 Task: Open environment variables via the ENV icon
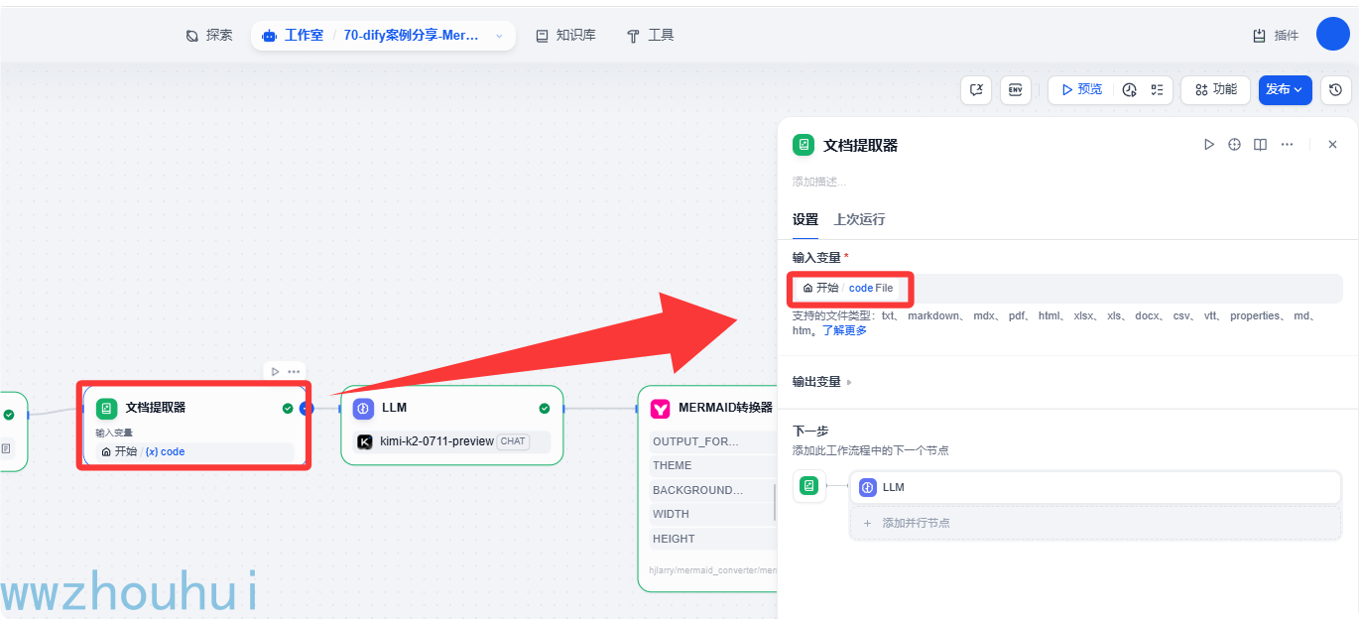point(1016,89)
